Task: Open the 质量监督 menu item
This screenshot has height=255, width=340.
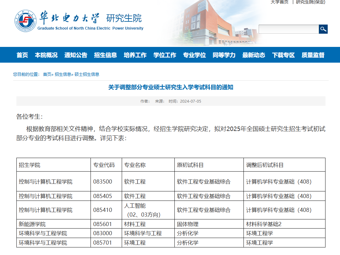Action: 313,55
